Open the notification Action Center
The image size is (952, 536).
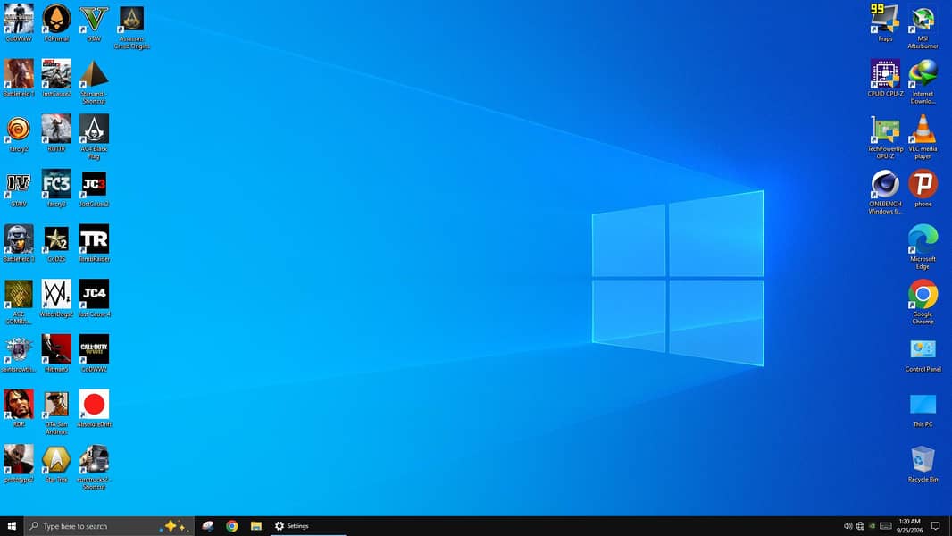point(936,526)
